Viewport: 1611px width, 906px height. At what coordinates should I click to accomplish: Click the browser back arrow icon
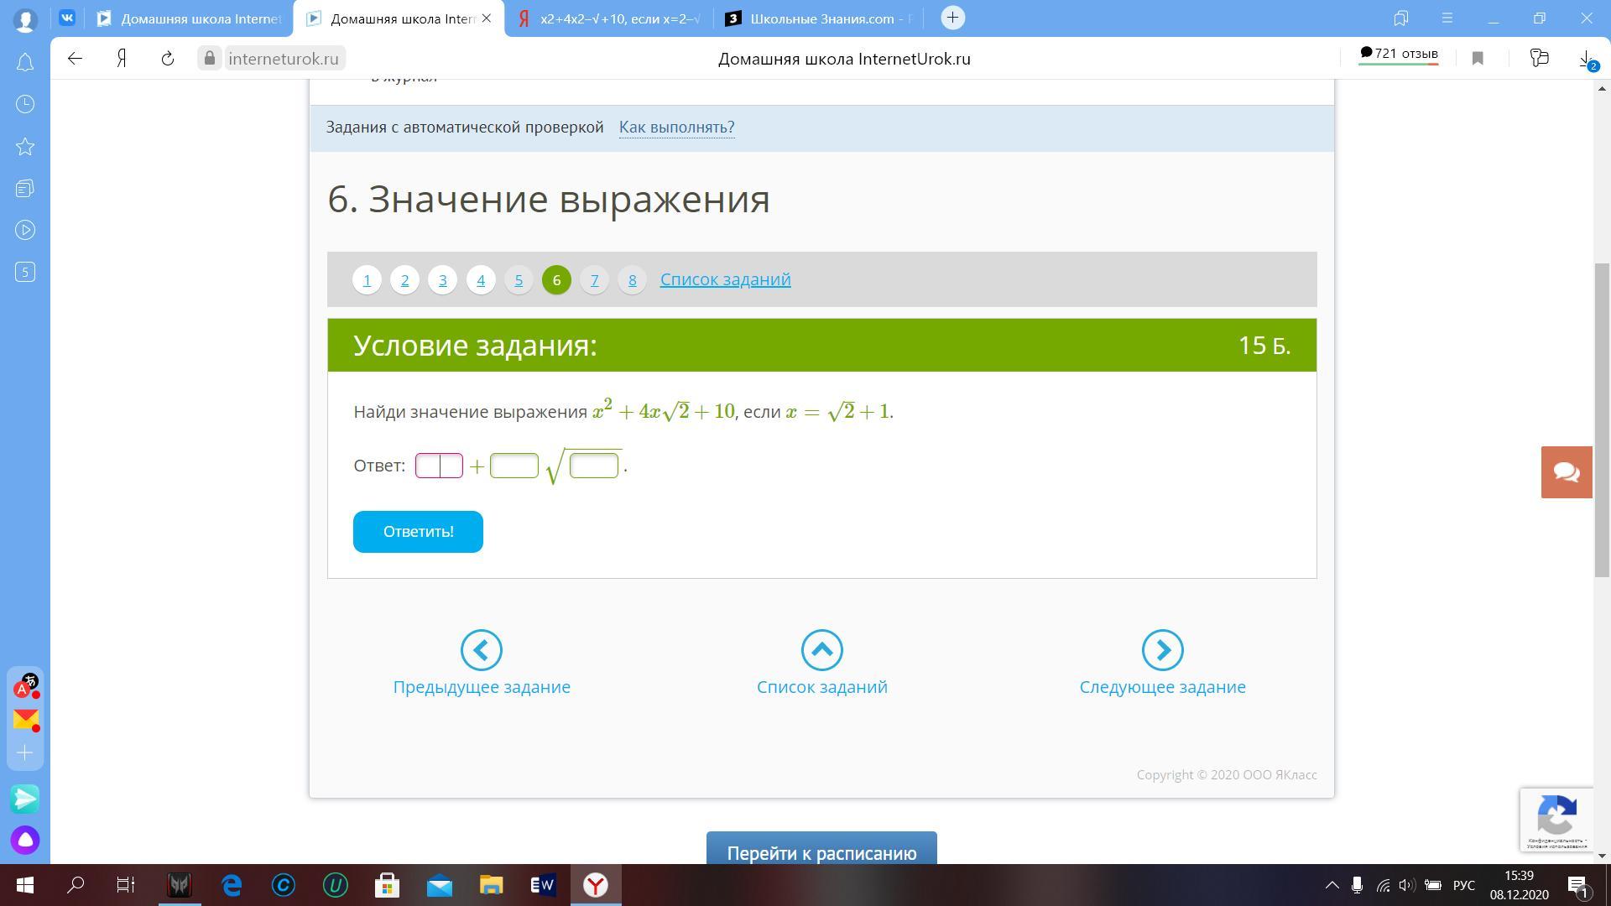click(75, 59)
